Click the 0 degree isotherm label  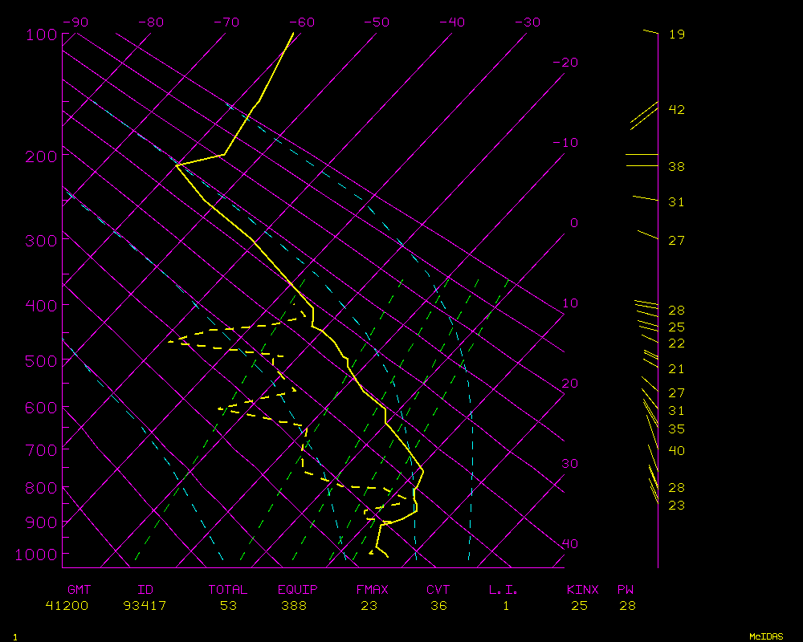573,223
